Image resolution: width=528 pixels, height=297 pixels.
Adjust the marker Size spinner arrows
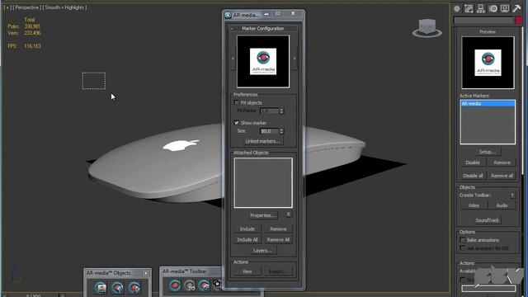281,131
